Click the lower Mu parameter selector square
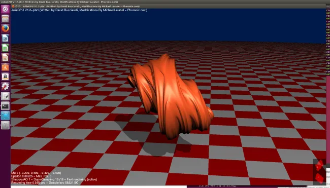 pyautogui.click(x=319, y=178)
